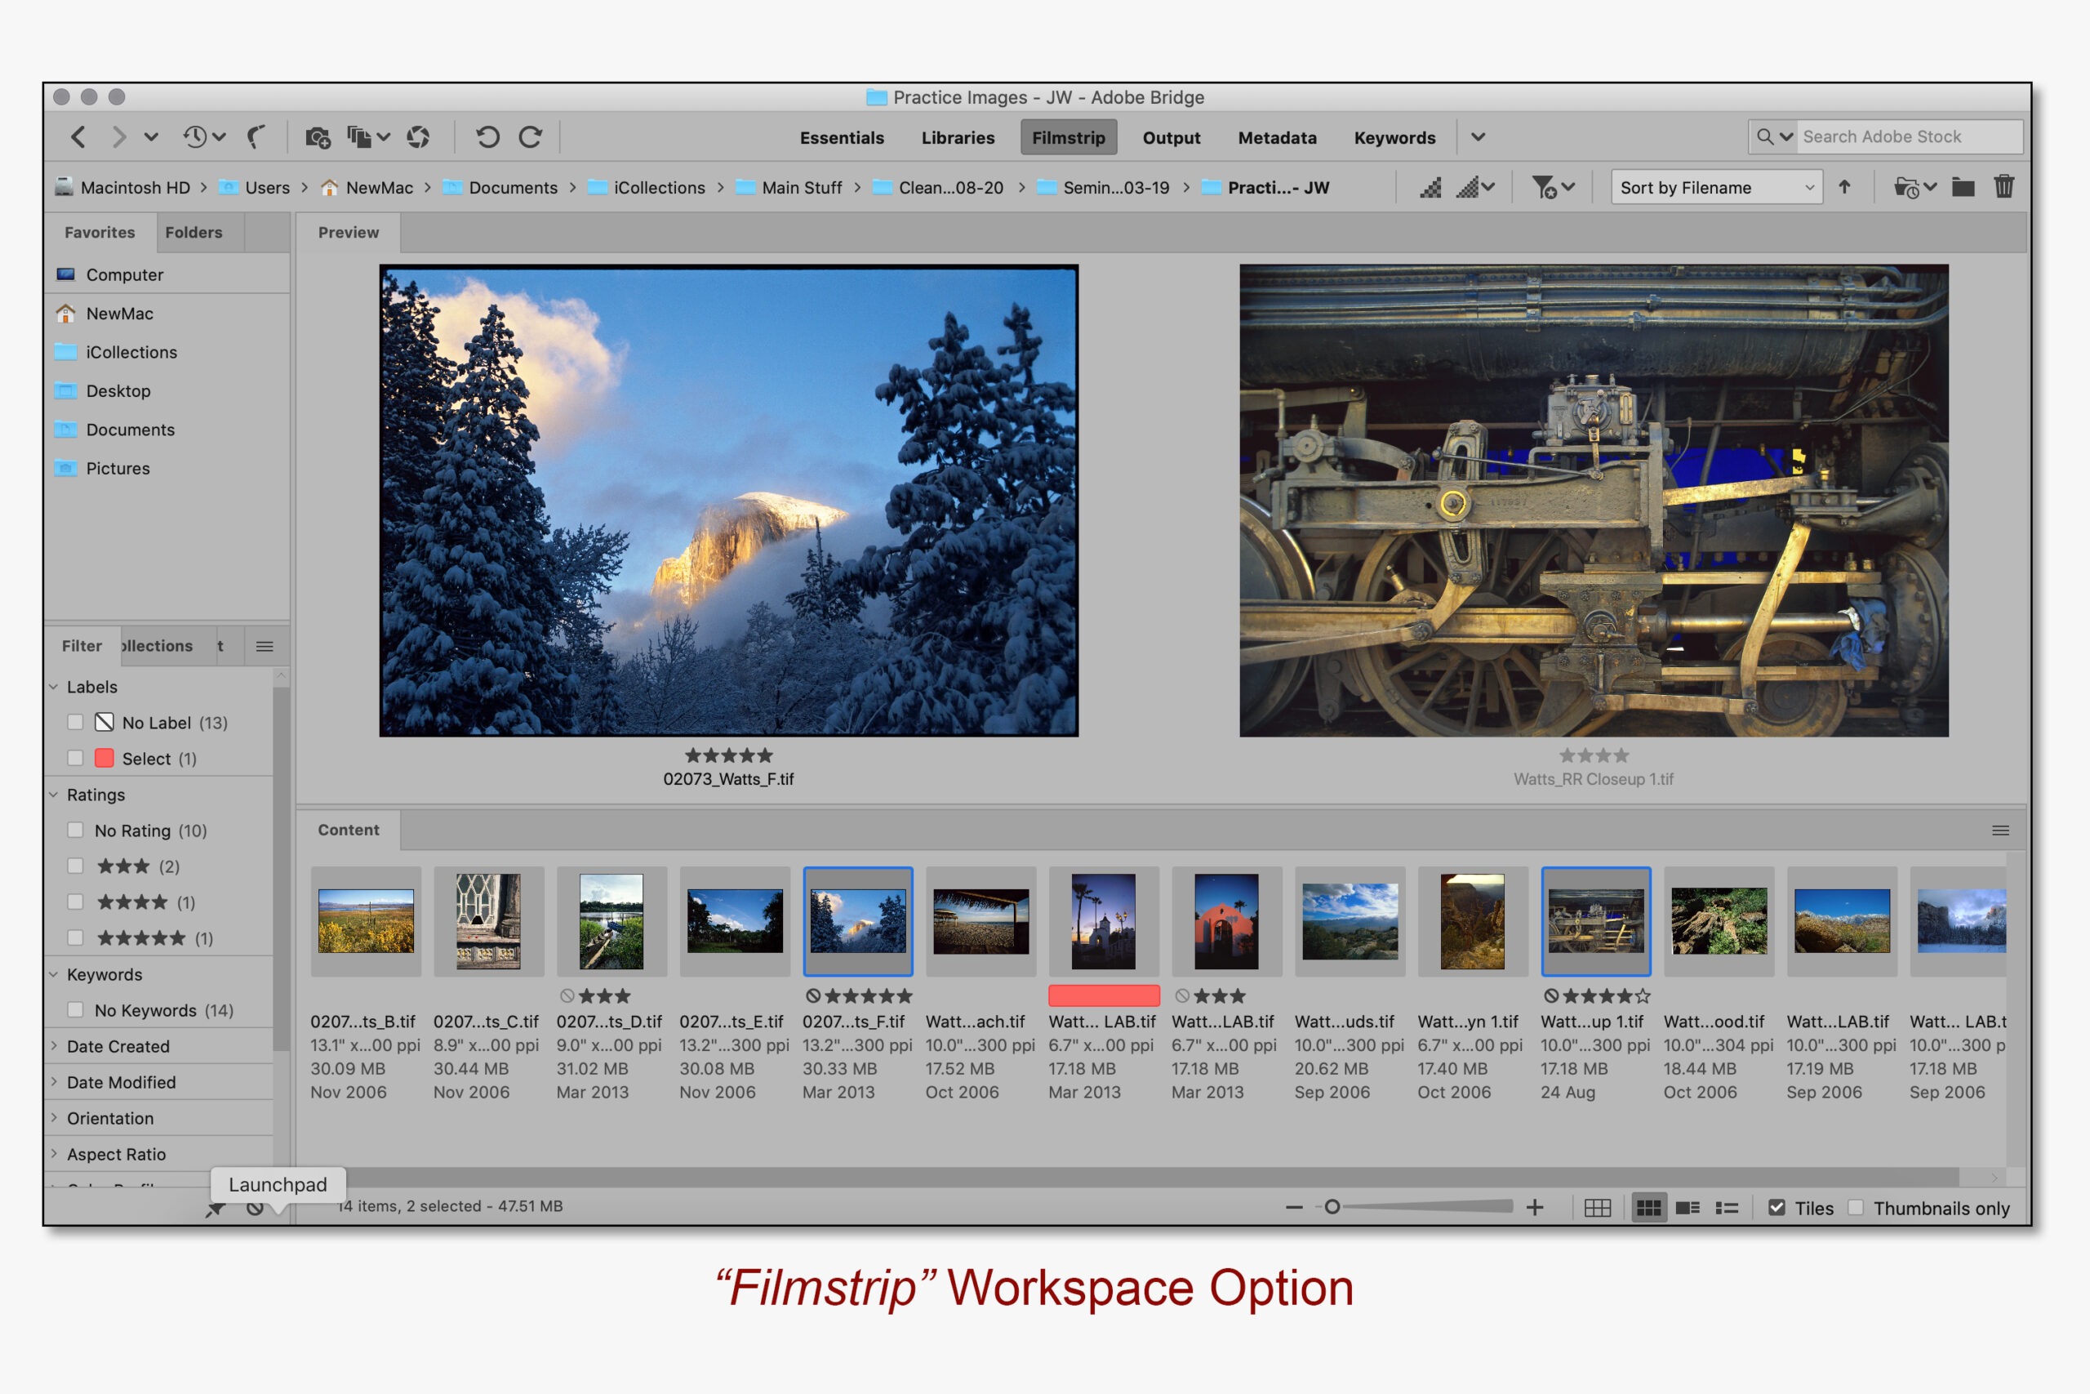
Task: Switch to the Folders panel tab
Action: point(194,232)
